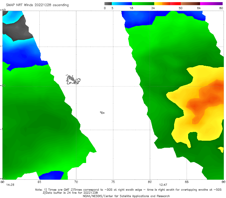Click the longitude axis label "85"
This screenshot has height=198, width=226.
tap(187, 182)
